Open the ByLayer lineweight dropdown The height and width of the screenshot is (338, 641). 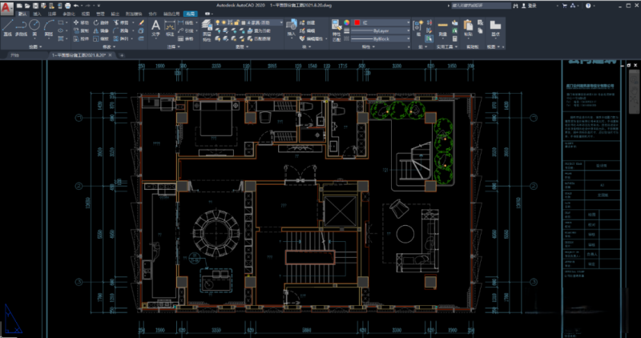coord(377,30)
